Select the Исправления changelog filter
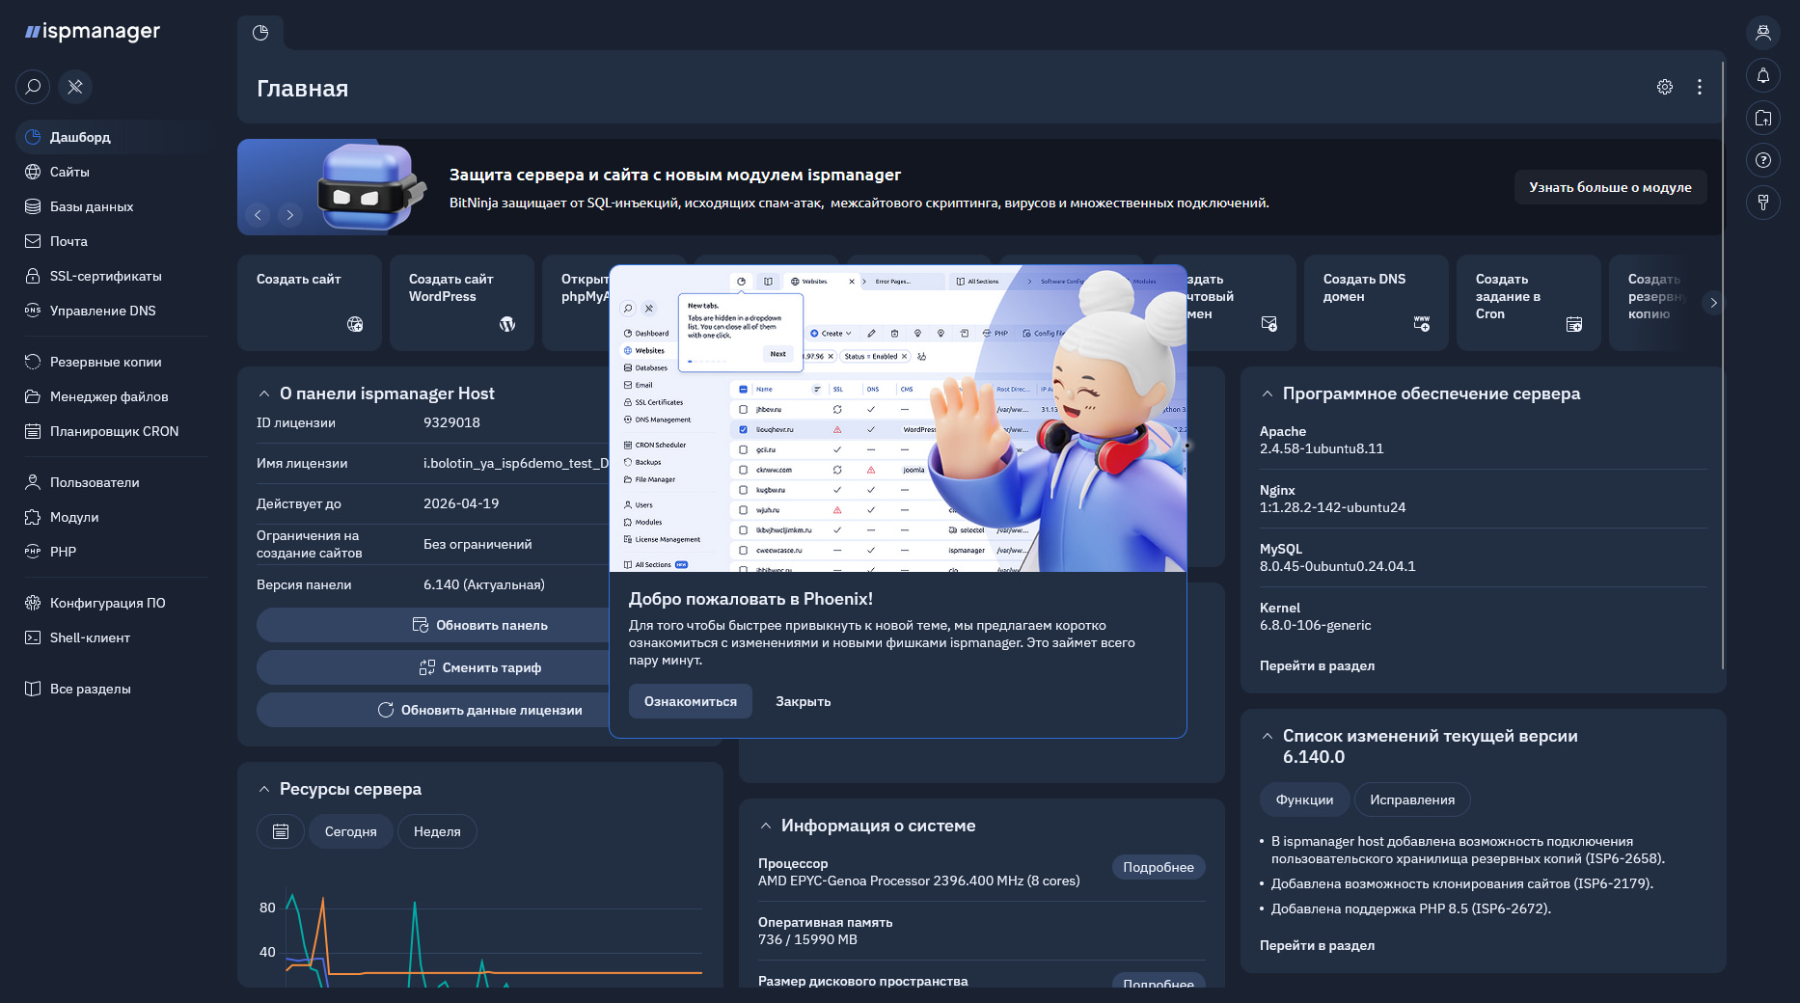The width and height of the screenshot is (1800, 1003). click(x=1411, y=800)
